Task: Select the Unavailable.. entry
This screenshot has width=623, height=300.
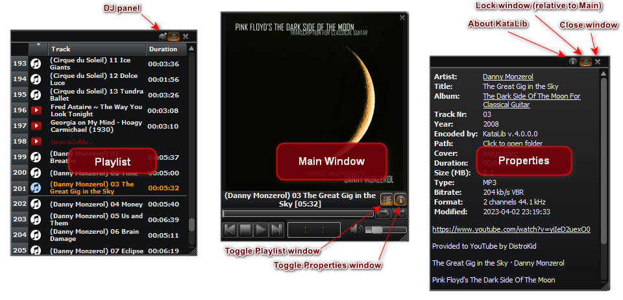Action: click(x=71, y=142)
